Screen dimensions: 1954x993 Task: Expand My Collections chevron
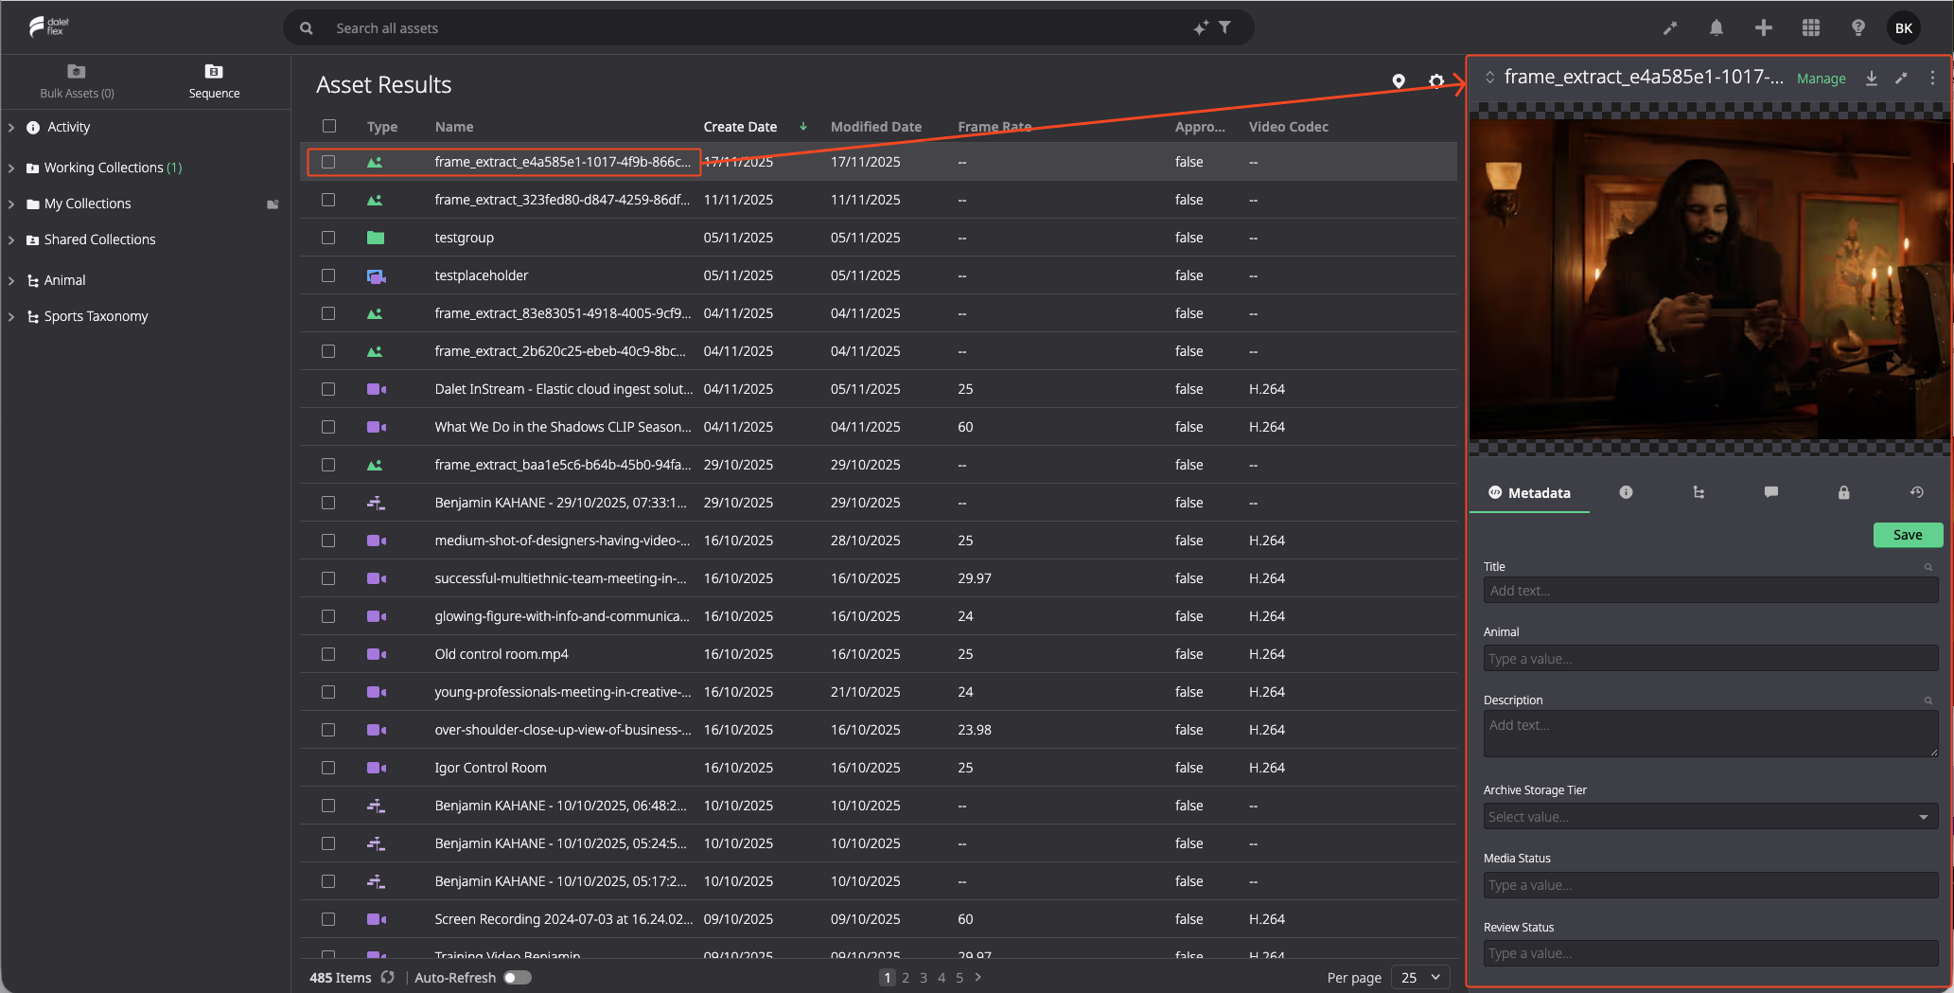[x=11, y=204]
